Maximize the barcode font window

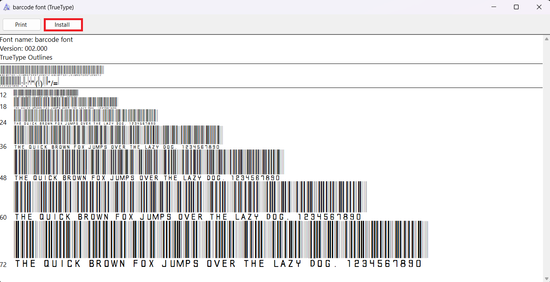(x=516, y=7)
